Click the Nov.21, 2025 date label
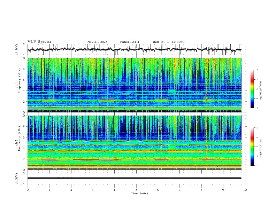 97,42
